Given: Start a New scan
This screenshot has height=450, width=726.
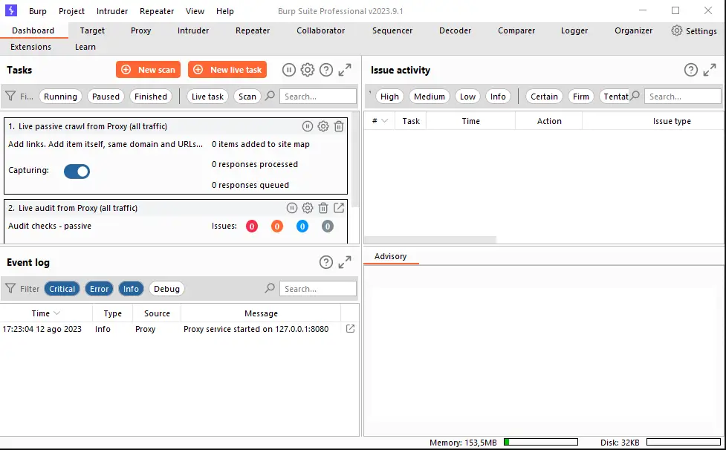Looking at the screenshot, I should tap(147, 69).
